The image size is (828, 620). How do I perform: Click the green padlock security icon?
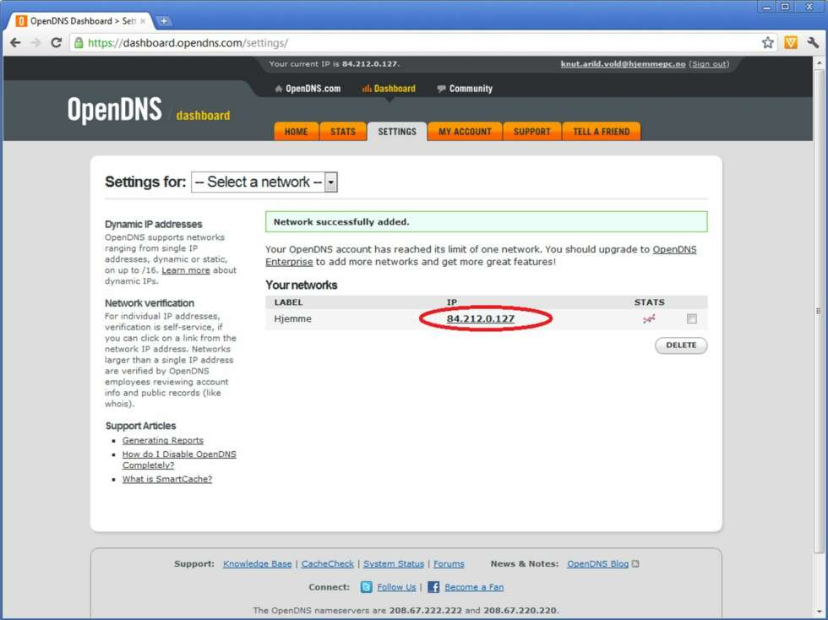[79, 43]
